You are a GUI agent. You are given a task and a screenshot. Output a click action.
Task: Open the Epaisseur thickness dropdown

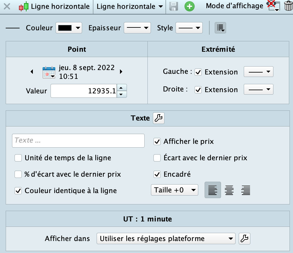137,28
